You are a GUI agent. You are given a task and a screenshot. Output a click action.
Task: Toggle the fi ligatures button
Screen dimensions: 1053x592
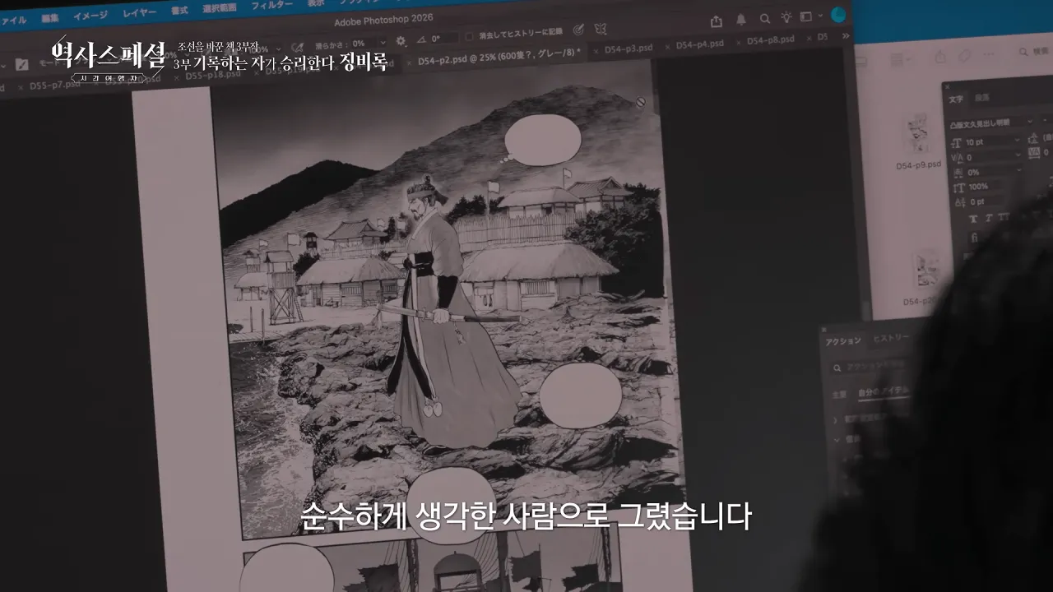point(975,238)
